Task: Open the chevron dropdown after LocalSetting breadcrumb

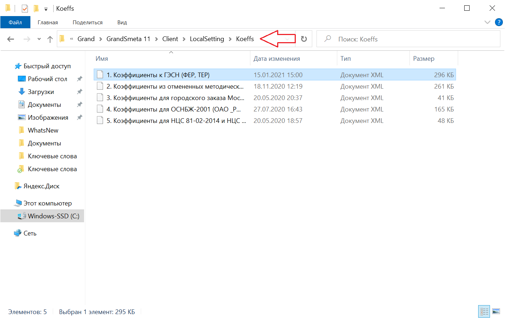Action: 230,39
